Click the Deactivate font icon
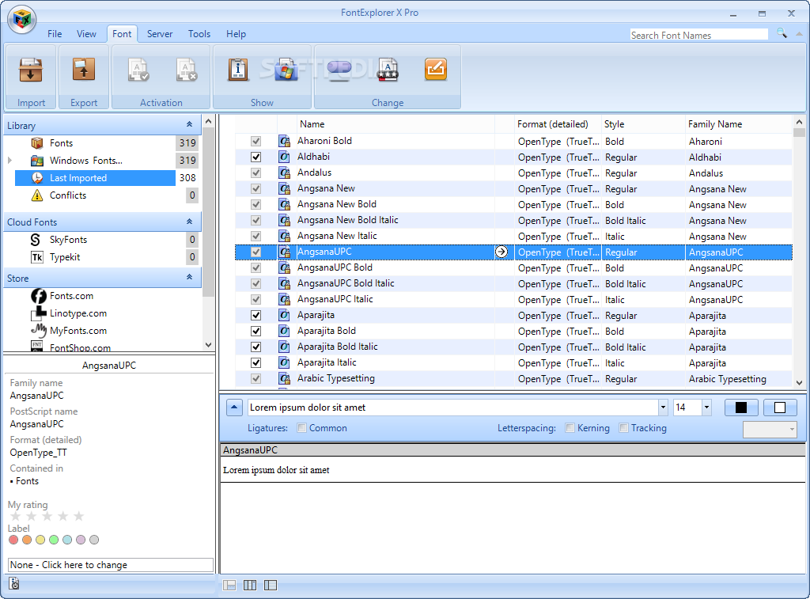 pos(187,70)
